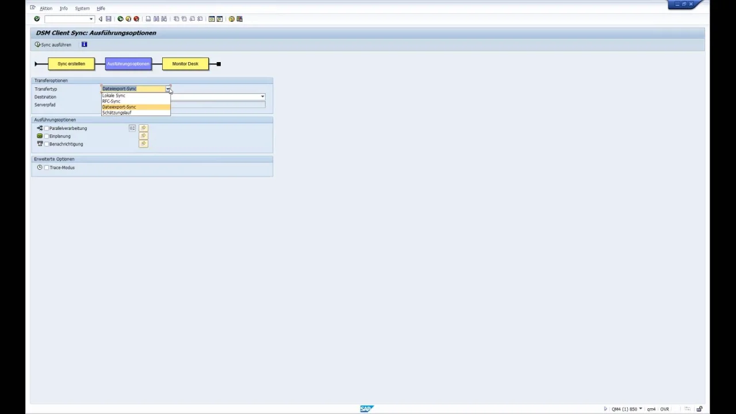736x414 pixels.
Task: Click arrow button next to Parallelverarbeitung
Action: click(x=143, y=128)
